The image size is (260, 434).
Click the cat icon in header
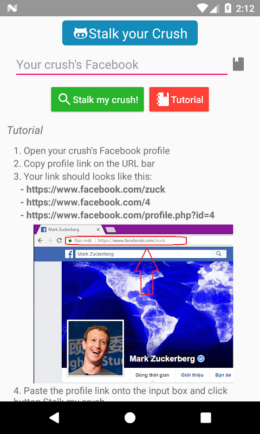80,33
